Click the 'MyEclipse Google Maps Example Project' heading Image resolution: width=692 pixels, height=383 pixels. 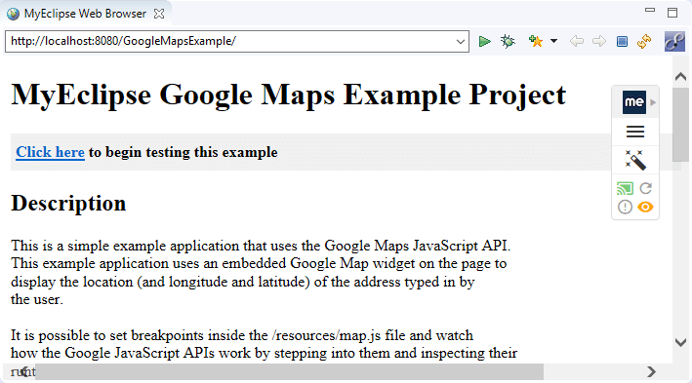pos(288,95)
